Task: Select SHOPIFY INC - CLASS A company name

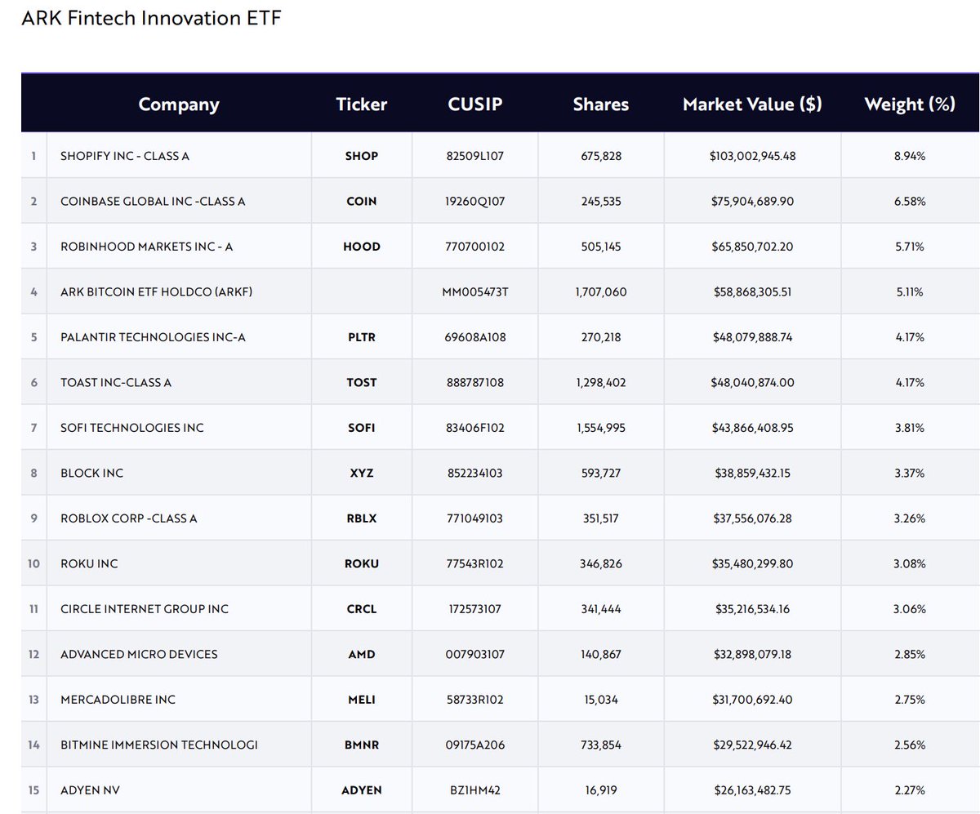Action: point(125,155)
